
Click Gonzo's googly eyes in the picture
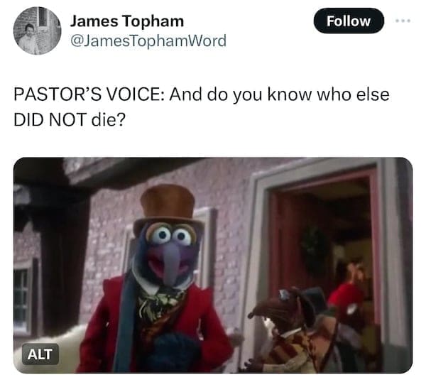(x=171, y=235)
